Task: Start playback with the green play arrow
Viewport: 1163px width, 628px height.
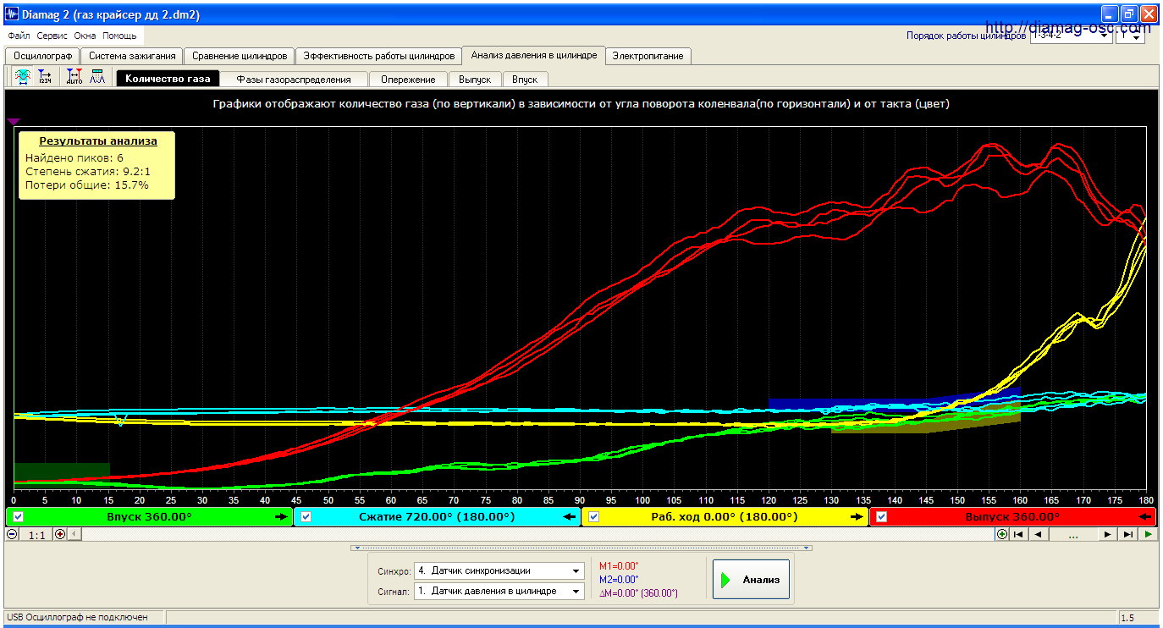Action: 1148,534
